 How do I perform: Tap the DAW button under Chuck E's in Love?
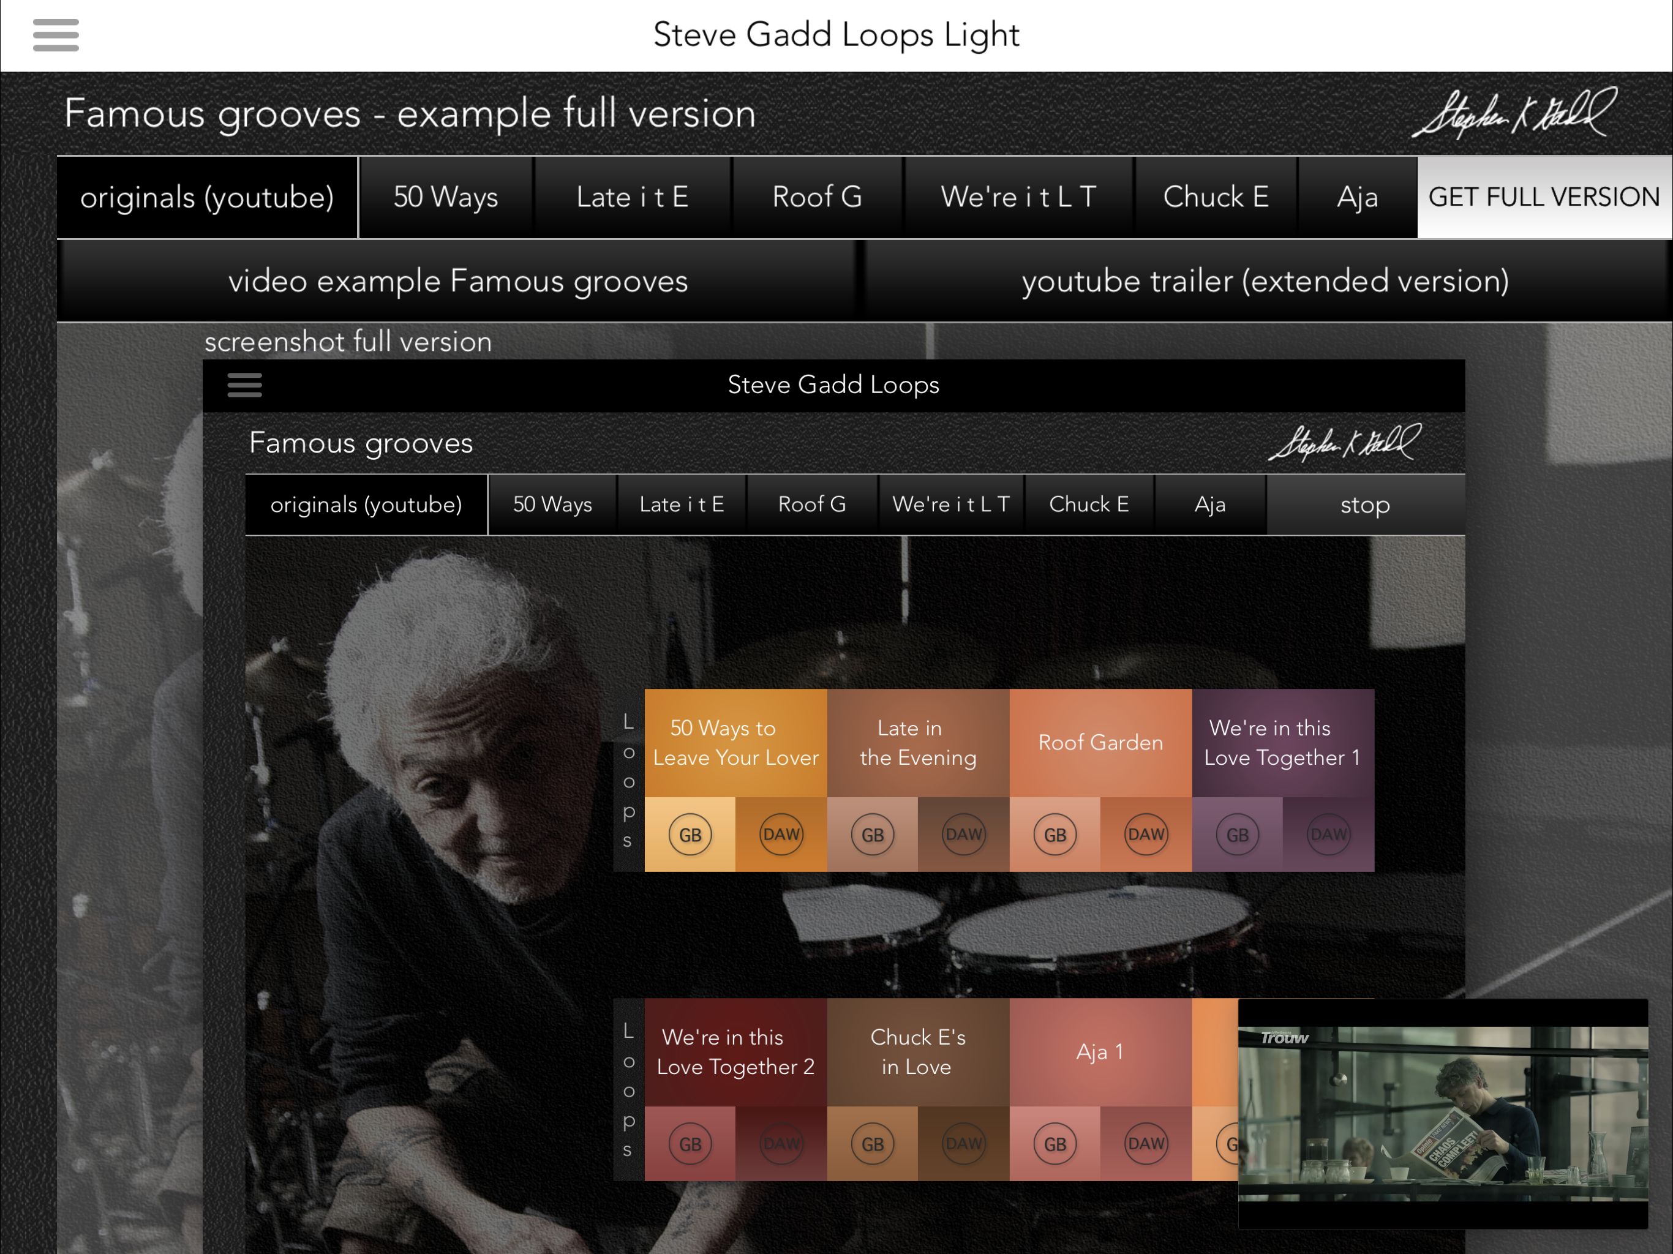(x=964, y=1144)
